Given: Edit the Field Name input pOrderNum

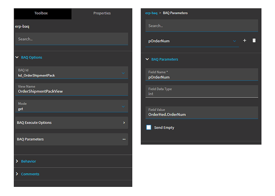Looking at the screenshot, I should [x=202, y=74].
